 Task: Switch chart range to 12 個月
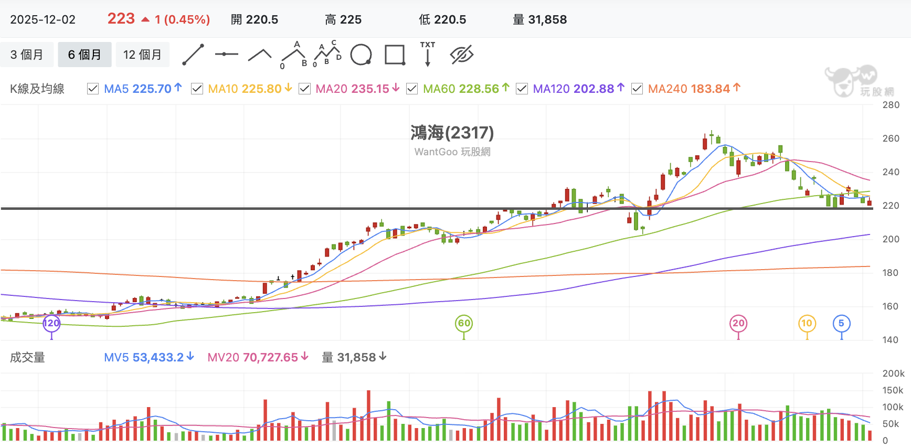142,55
